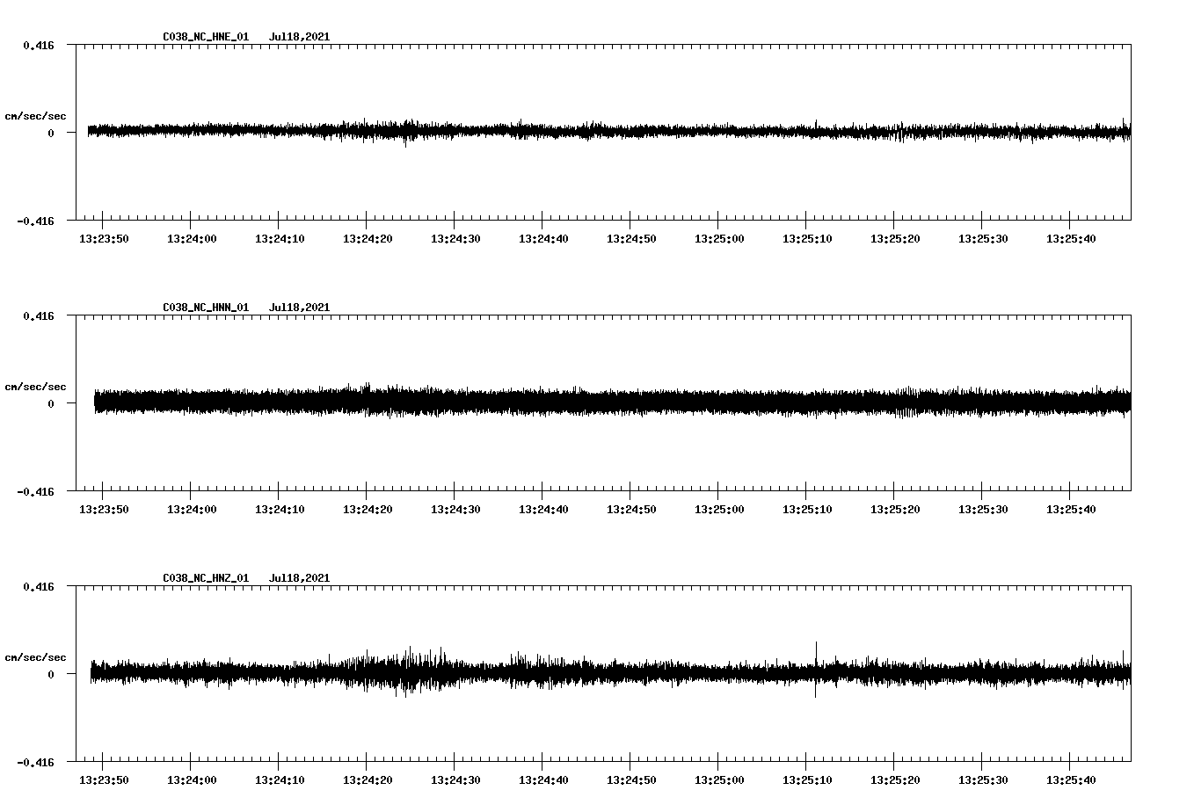Click the 0.416 upper limit of HNZ axis
This screenshot has height=812, width=1194.
pos(39,586)
